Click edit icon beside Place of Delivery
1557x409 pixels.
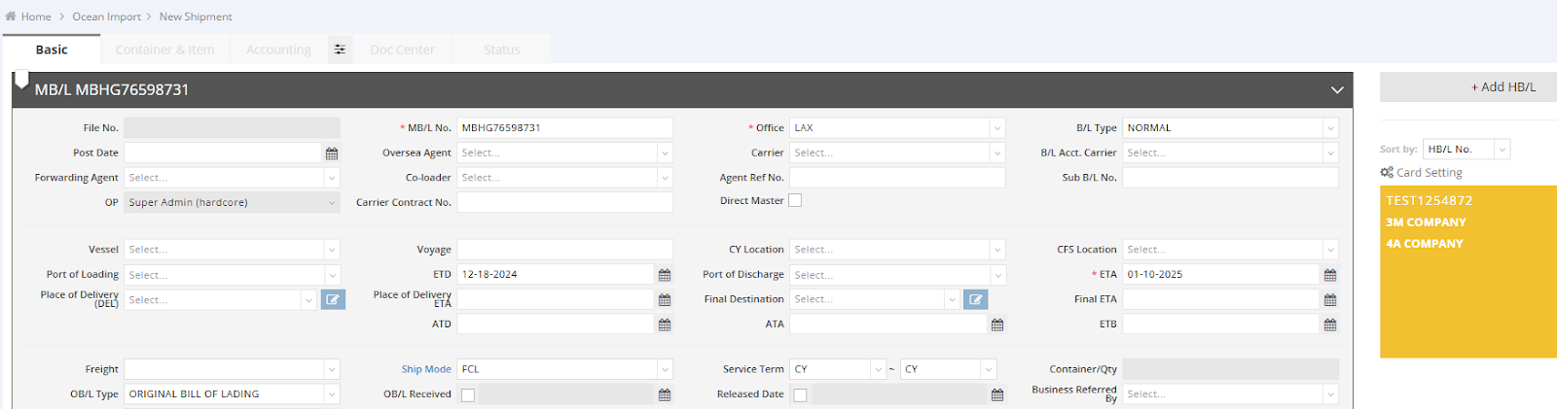[x=333, y=300]
